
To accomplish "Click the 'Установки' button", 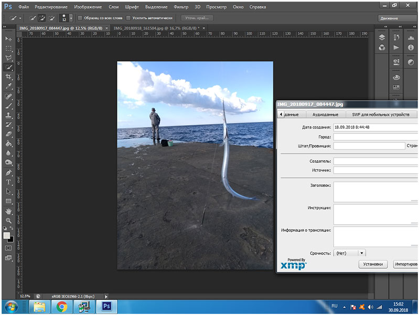I will [x=373, y=264].
